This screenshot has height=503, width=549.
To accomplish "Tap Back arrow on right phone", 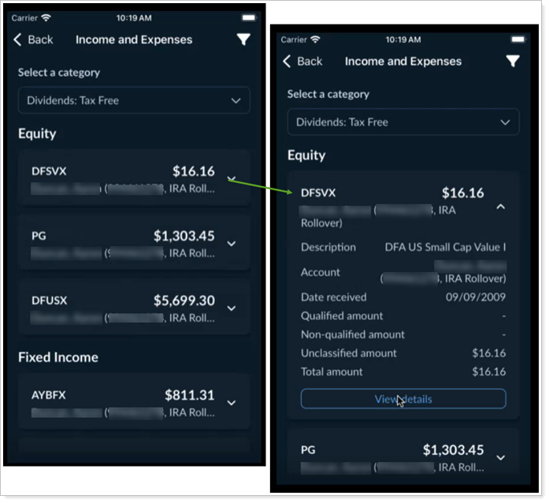I will (287, 61).
